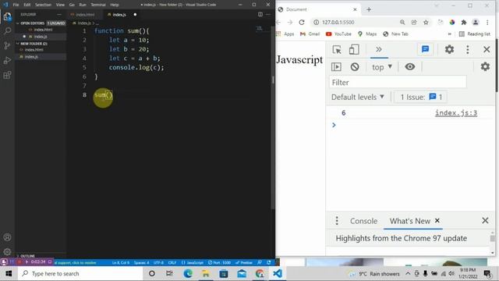Open Accounts menu in VS Code activity bar
This screenshot has height=281, width=499.
pyautogui.click(x=7, y=237)
